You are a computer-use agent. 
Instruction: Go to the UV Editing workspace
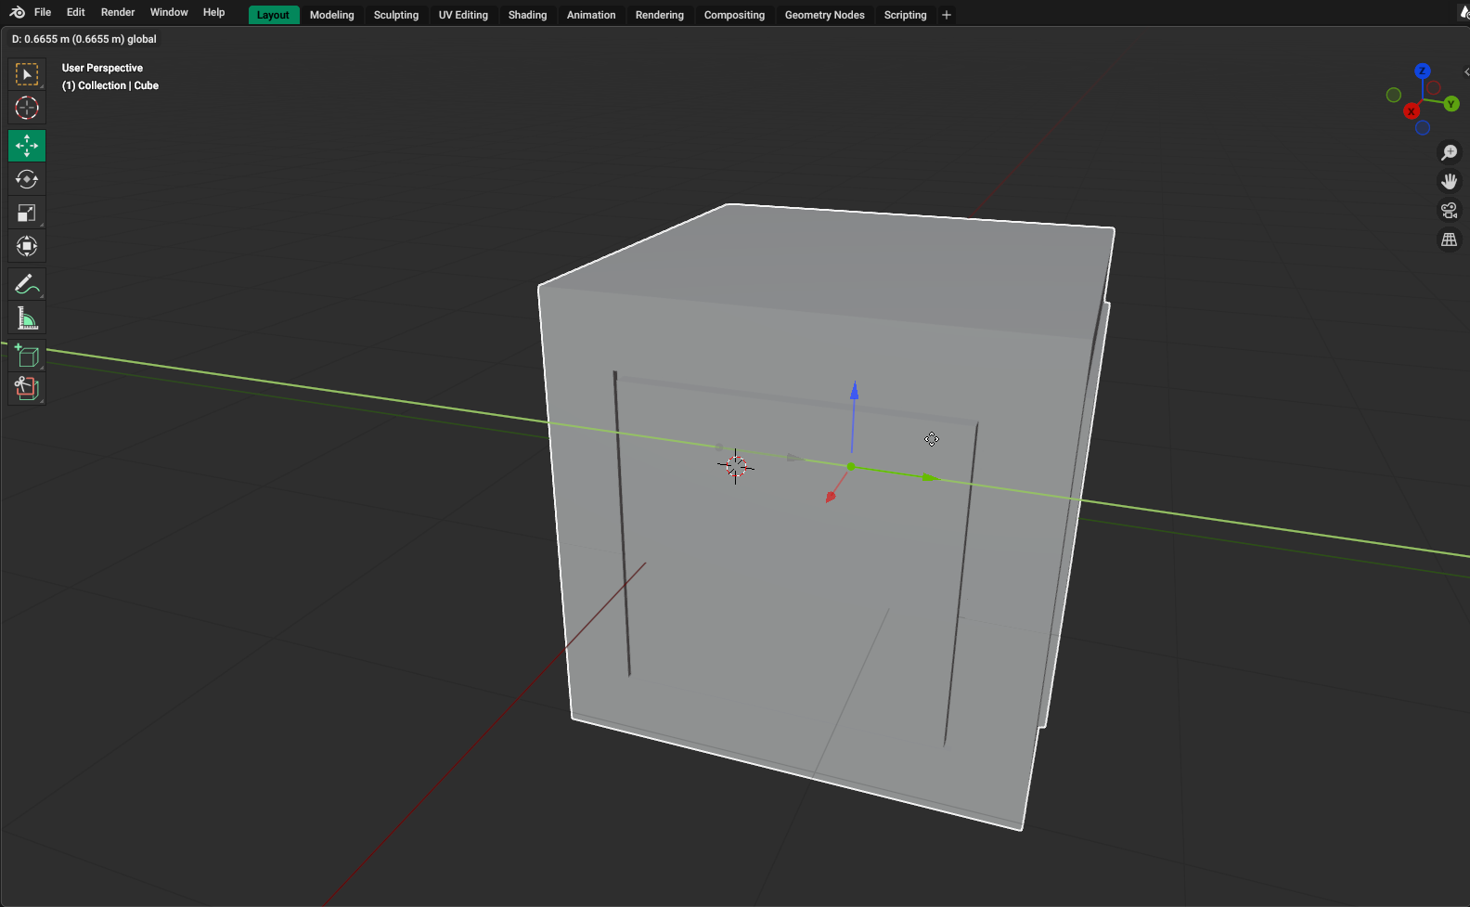[464, 15]
